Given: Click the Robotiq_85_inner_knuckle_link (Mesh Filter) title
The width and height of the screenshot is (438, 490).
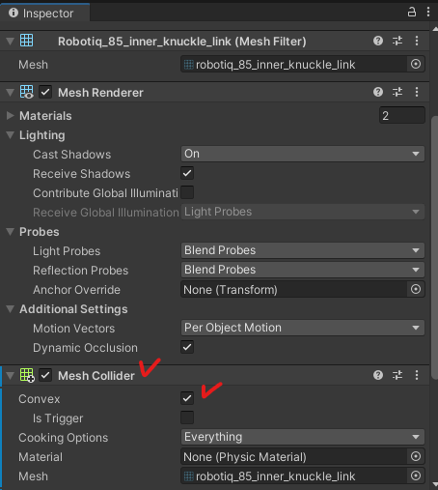Looking at the screenshot, I should tap(182, 42).
